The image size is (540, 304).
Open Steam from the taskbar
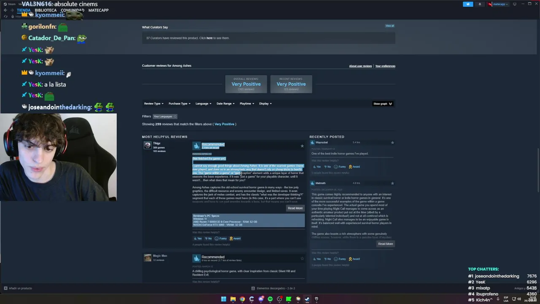(307, 299)
